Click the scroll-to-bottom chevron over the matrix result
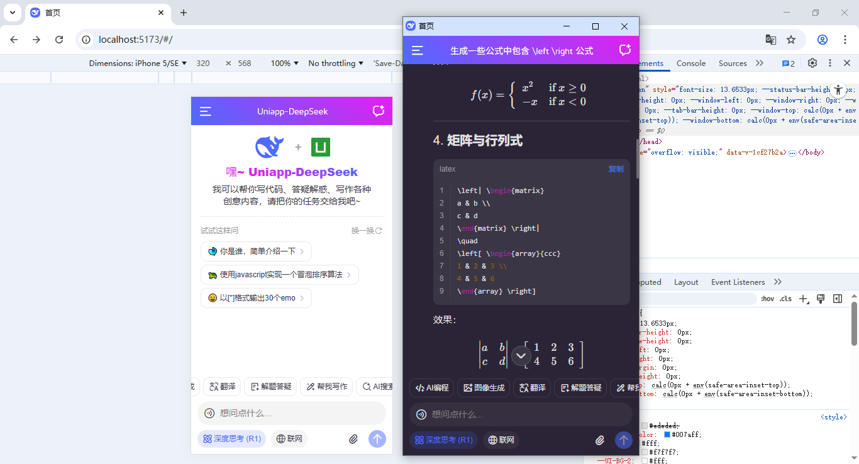Image resolution: width=859 pixels, height=464 pixels. click(x=521, y=356)
